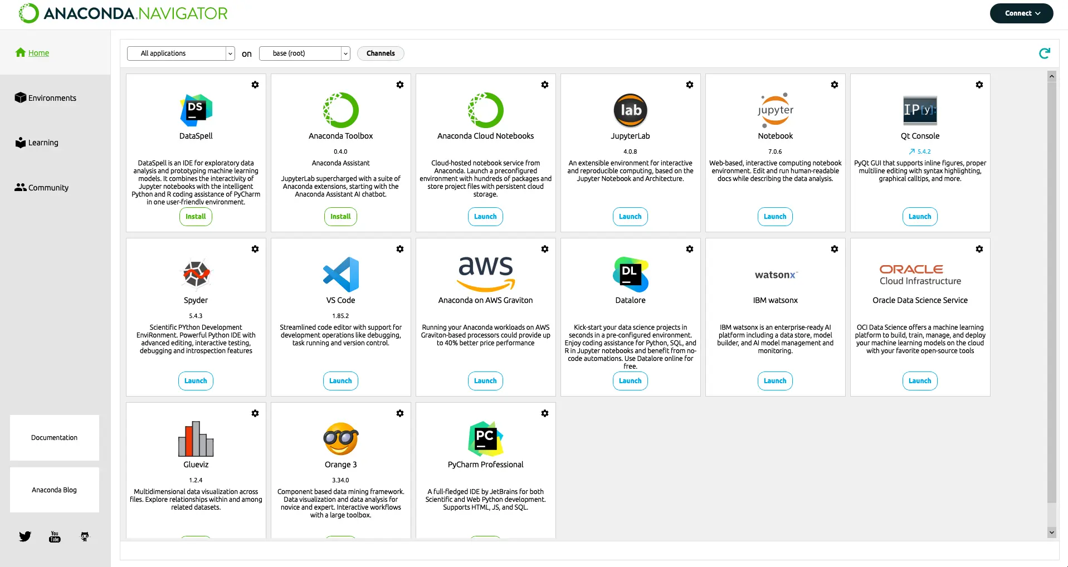The image size is (1068, 567).
Task: Install Anaconda Toolbox
Action: point(340,217)
